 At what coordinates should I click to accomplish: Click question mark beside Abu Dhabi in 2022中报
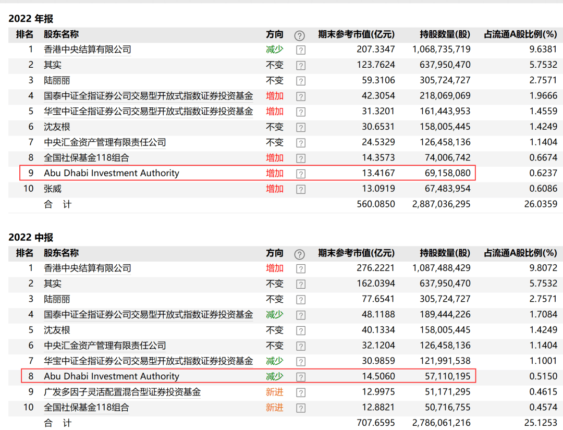pos(300,377)
